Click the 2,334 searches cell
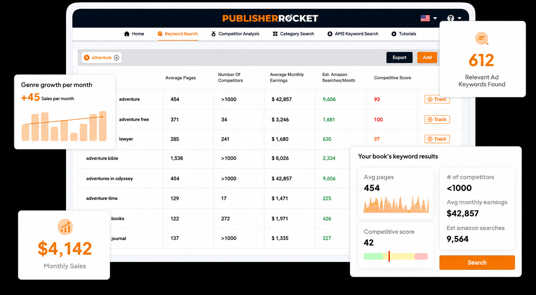This screenshot has height=295, width=536. coord(329,158)
